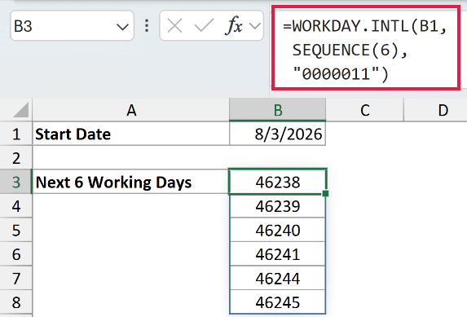The width and height of the screenshot is (467, 317).
Task: Select row 1 header
Action: (x=16, y=134)
